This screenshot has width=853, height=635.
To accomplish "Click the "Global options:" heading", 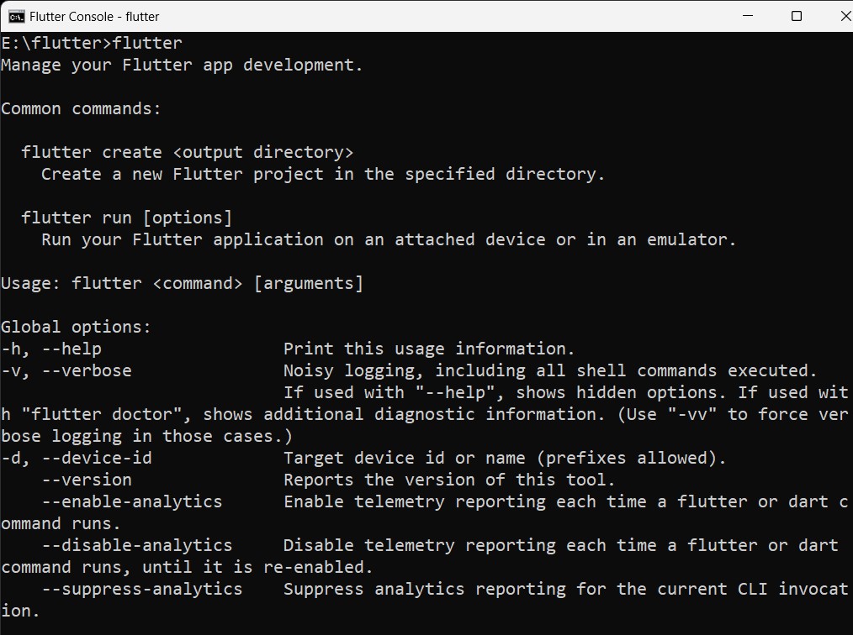I will [77, 328].
